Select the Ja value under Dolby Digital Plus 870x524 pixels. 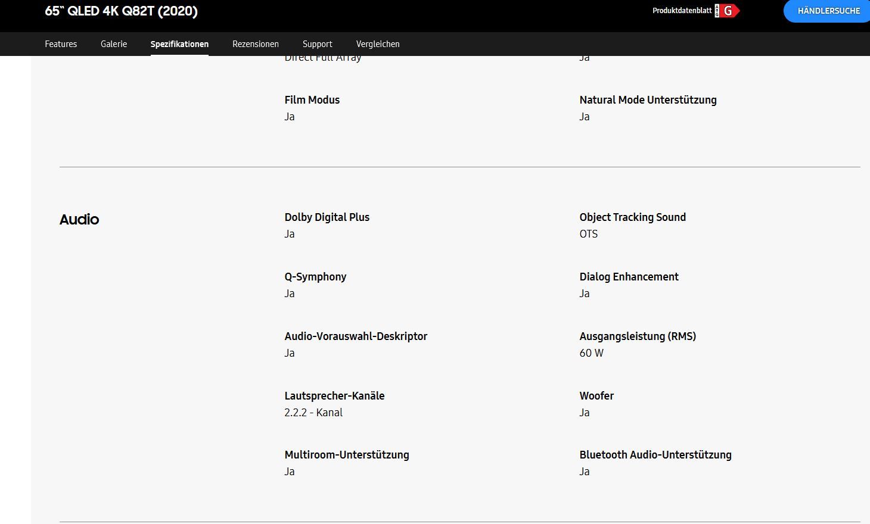click(x=290, y=234)
